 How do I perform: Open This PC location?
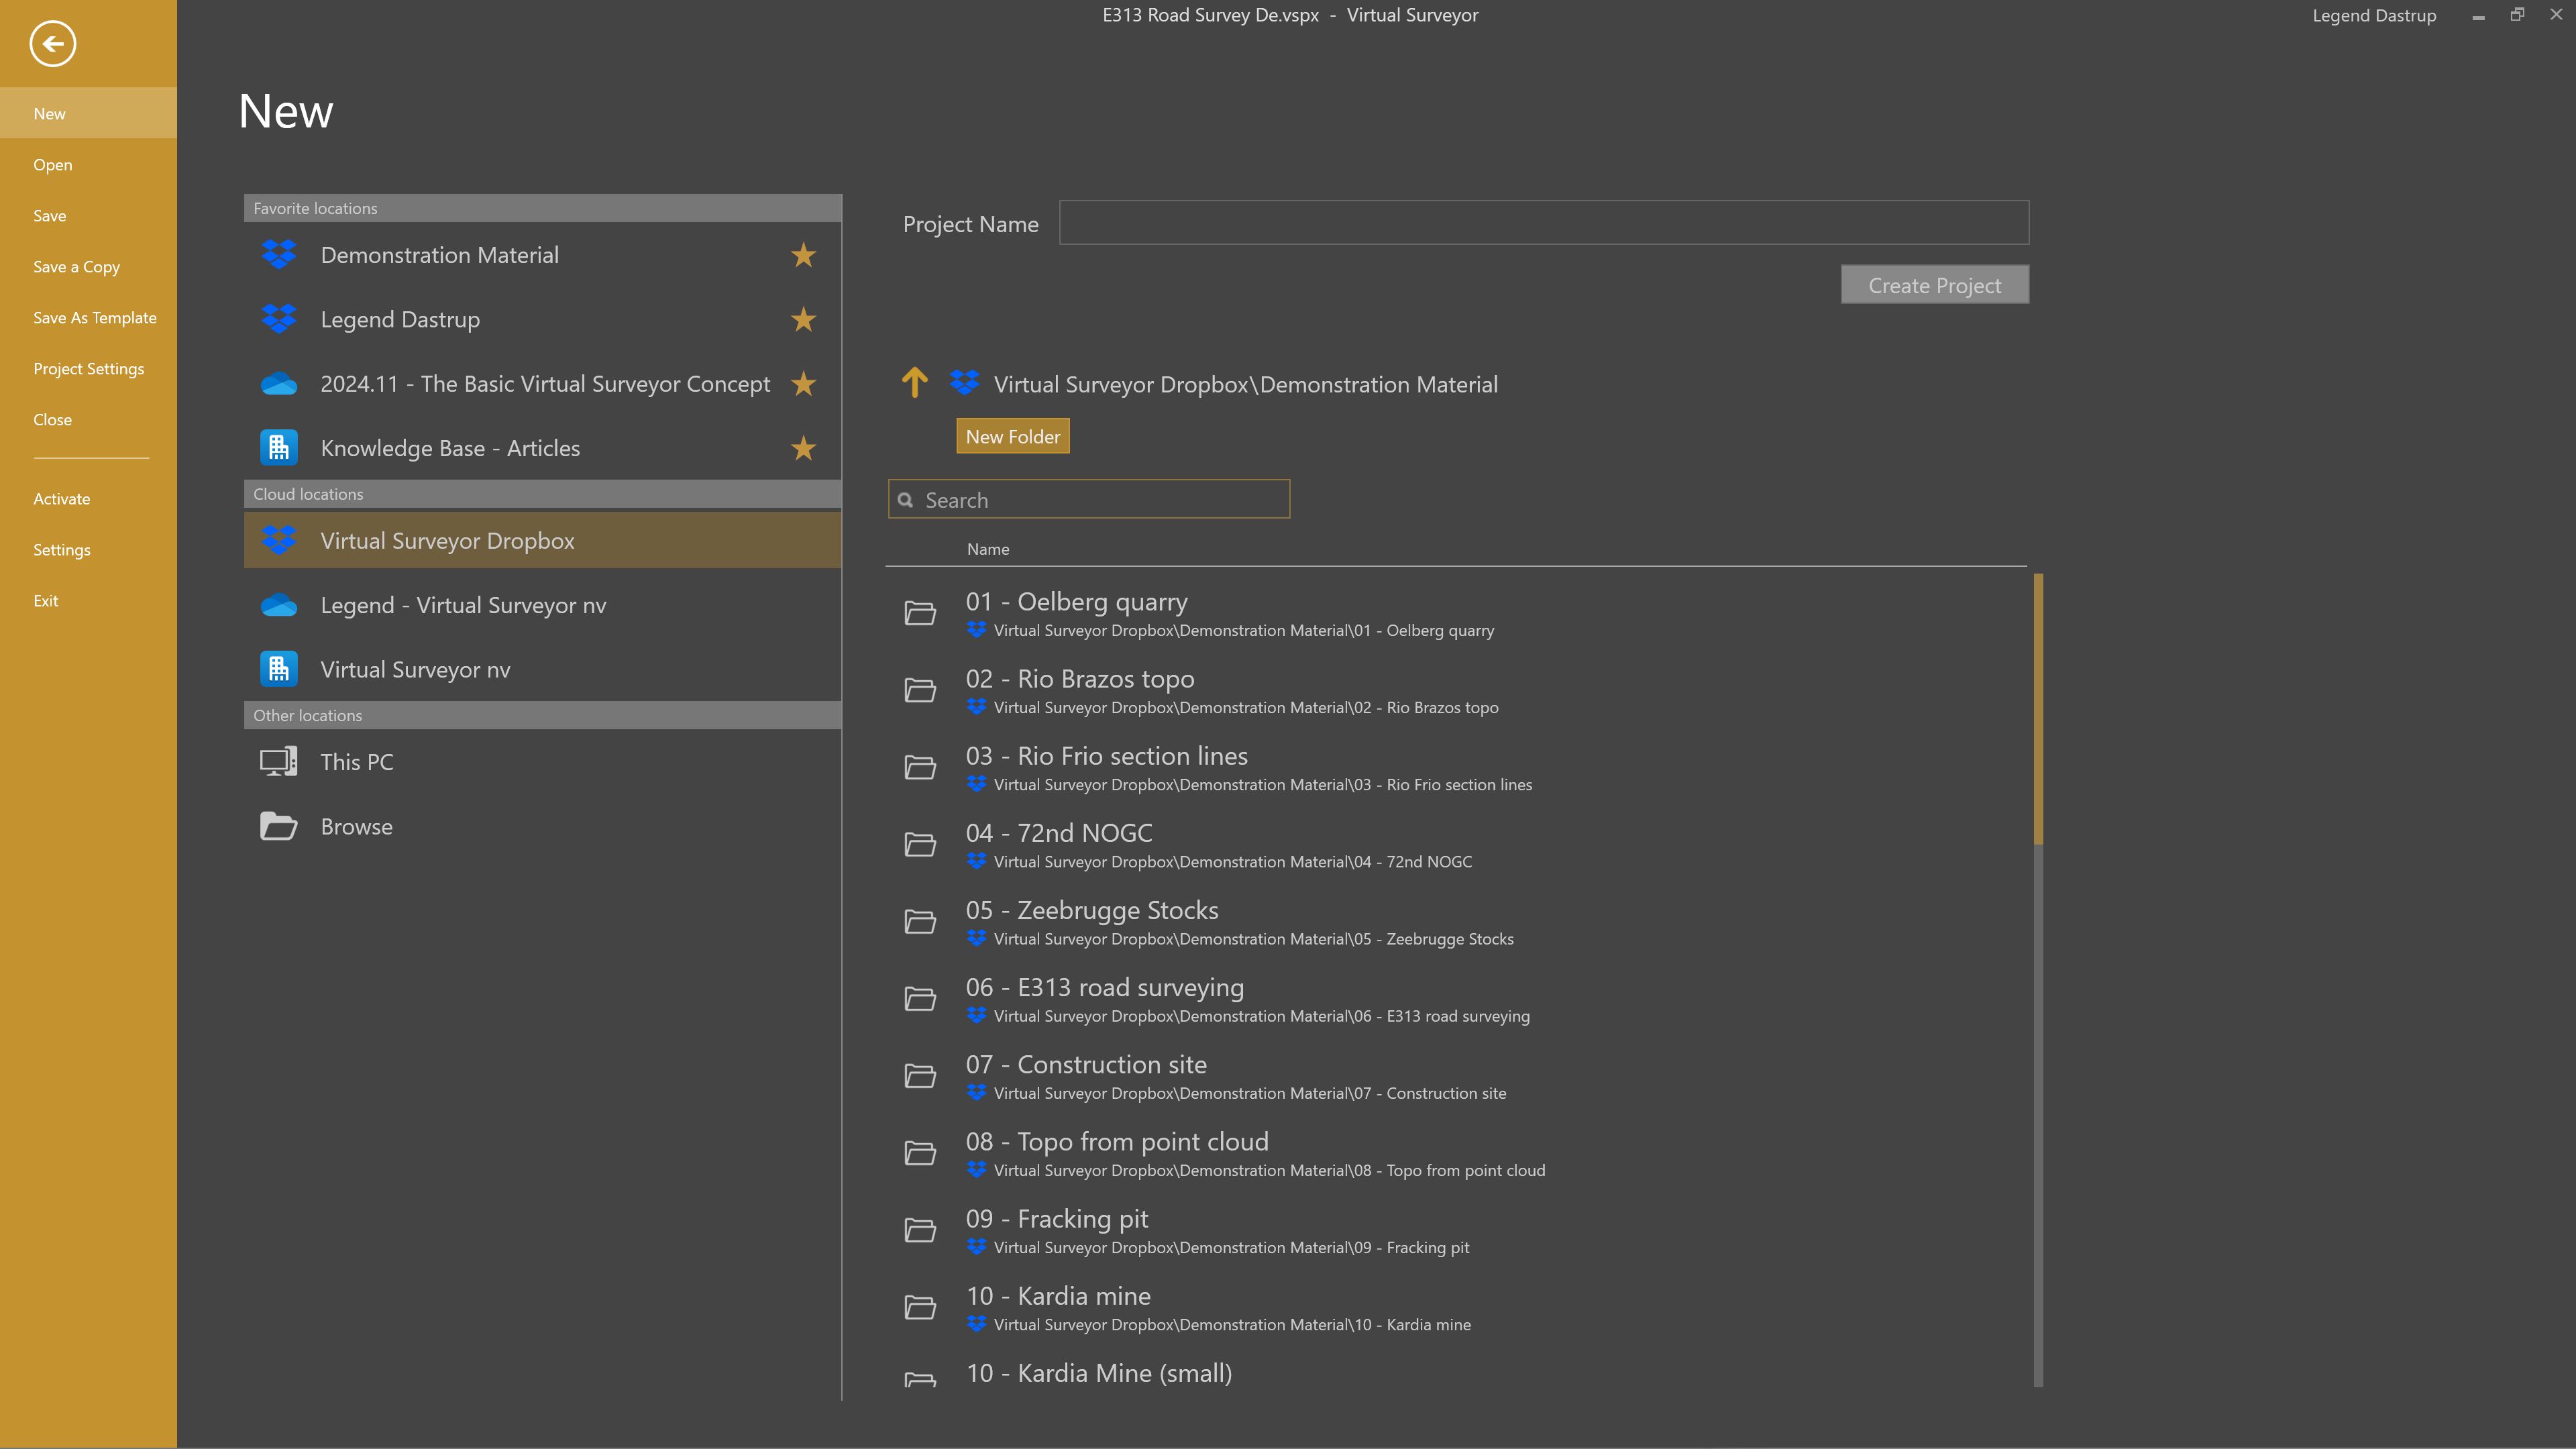point(356,761)
